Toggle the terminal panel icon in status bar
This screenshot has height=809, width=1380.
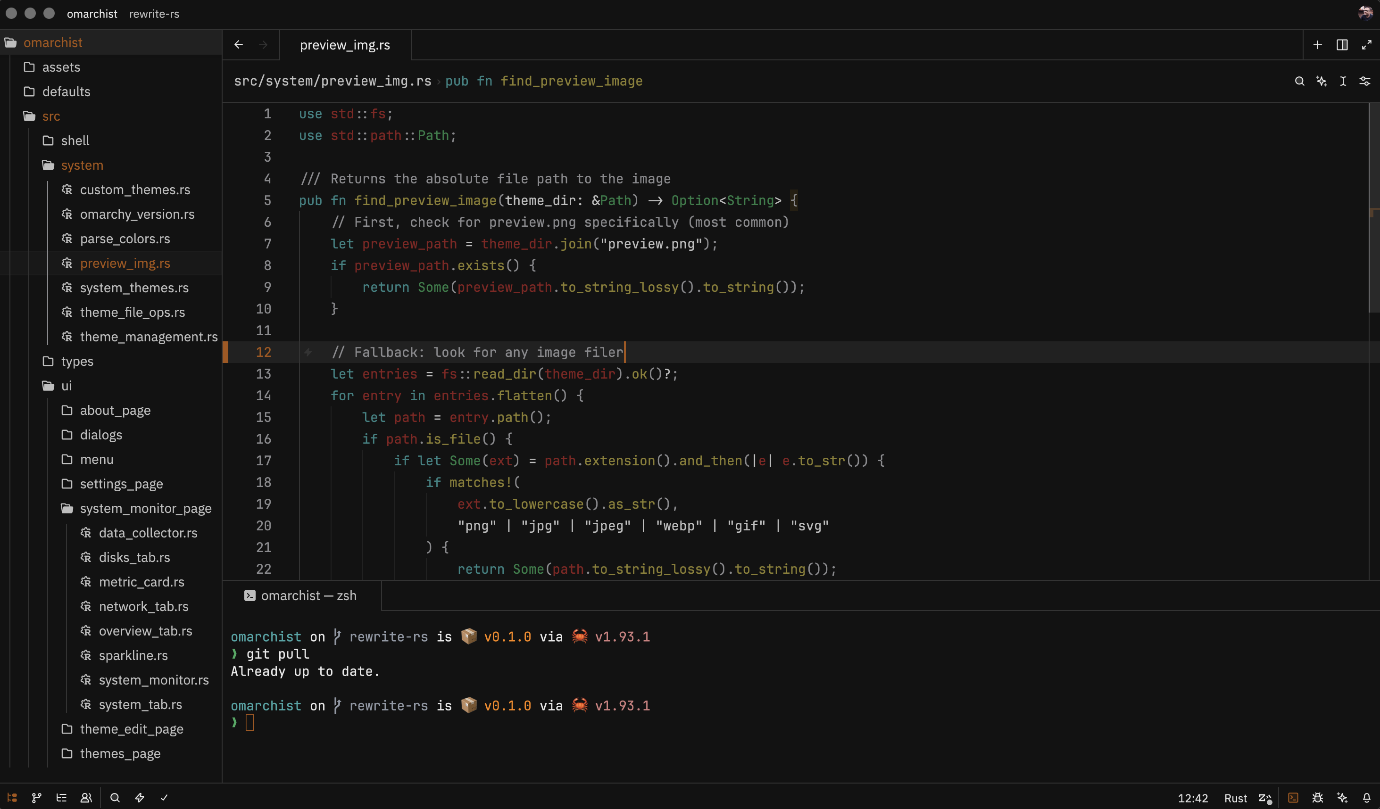click(1293, 798)
